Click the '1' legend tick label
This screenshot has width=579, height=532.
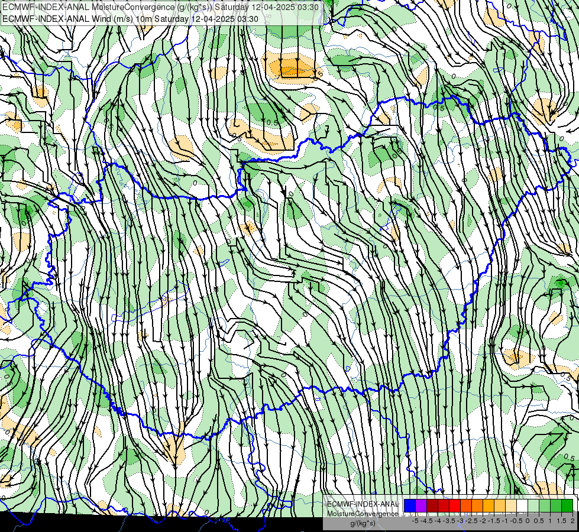[550, 521]
